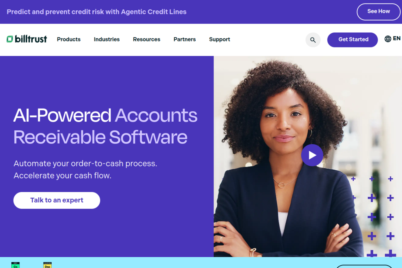This screenshot has width=402, height=268.
Task: Click the AI-Powered Accounts Receivable heading
Action: [x=105, y=126]
